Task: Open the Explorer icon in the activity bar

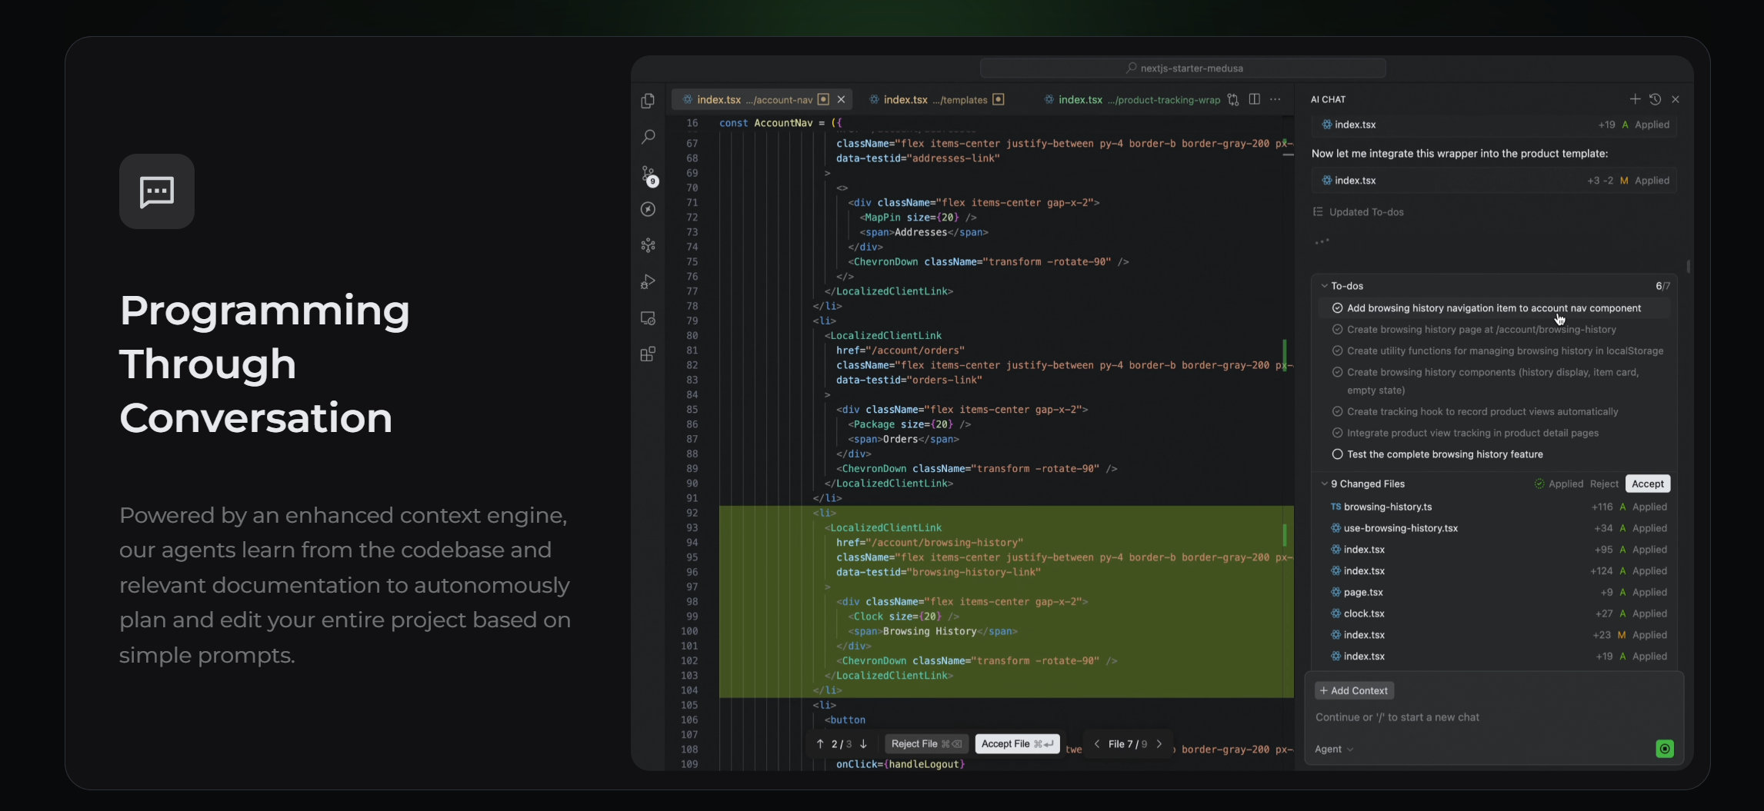Action: coord(648,101)
